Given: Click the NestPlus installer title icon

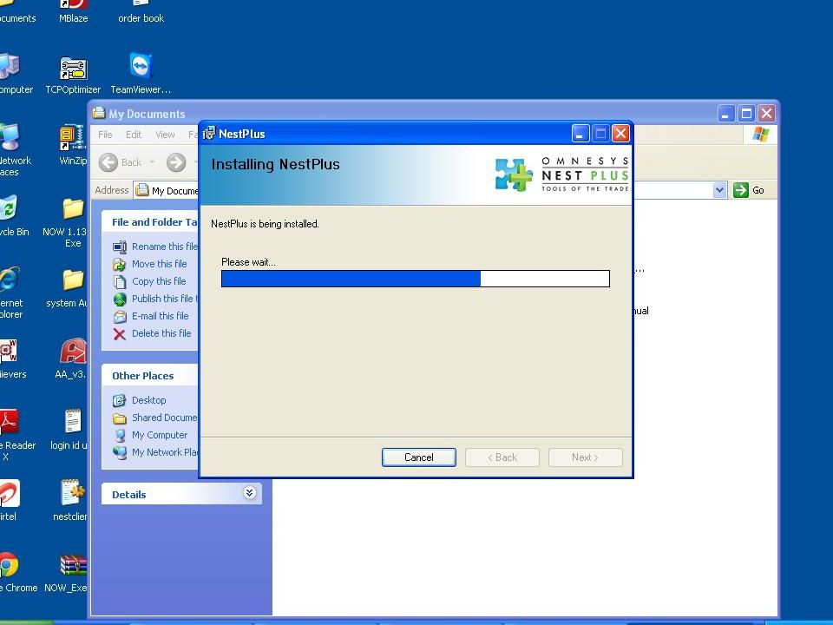Looking at the screenshot, I should (x=209, y=134).
